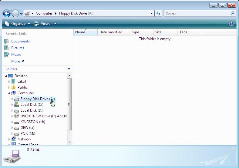The height and width of the screenshot is (168, 239).
Task: Expand the saksit folder node
Action: click(x=9, y=82)
